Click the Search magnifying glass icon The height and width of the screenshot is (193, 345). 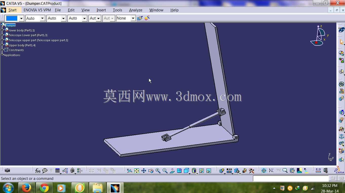point(285,171)
